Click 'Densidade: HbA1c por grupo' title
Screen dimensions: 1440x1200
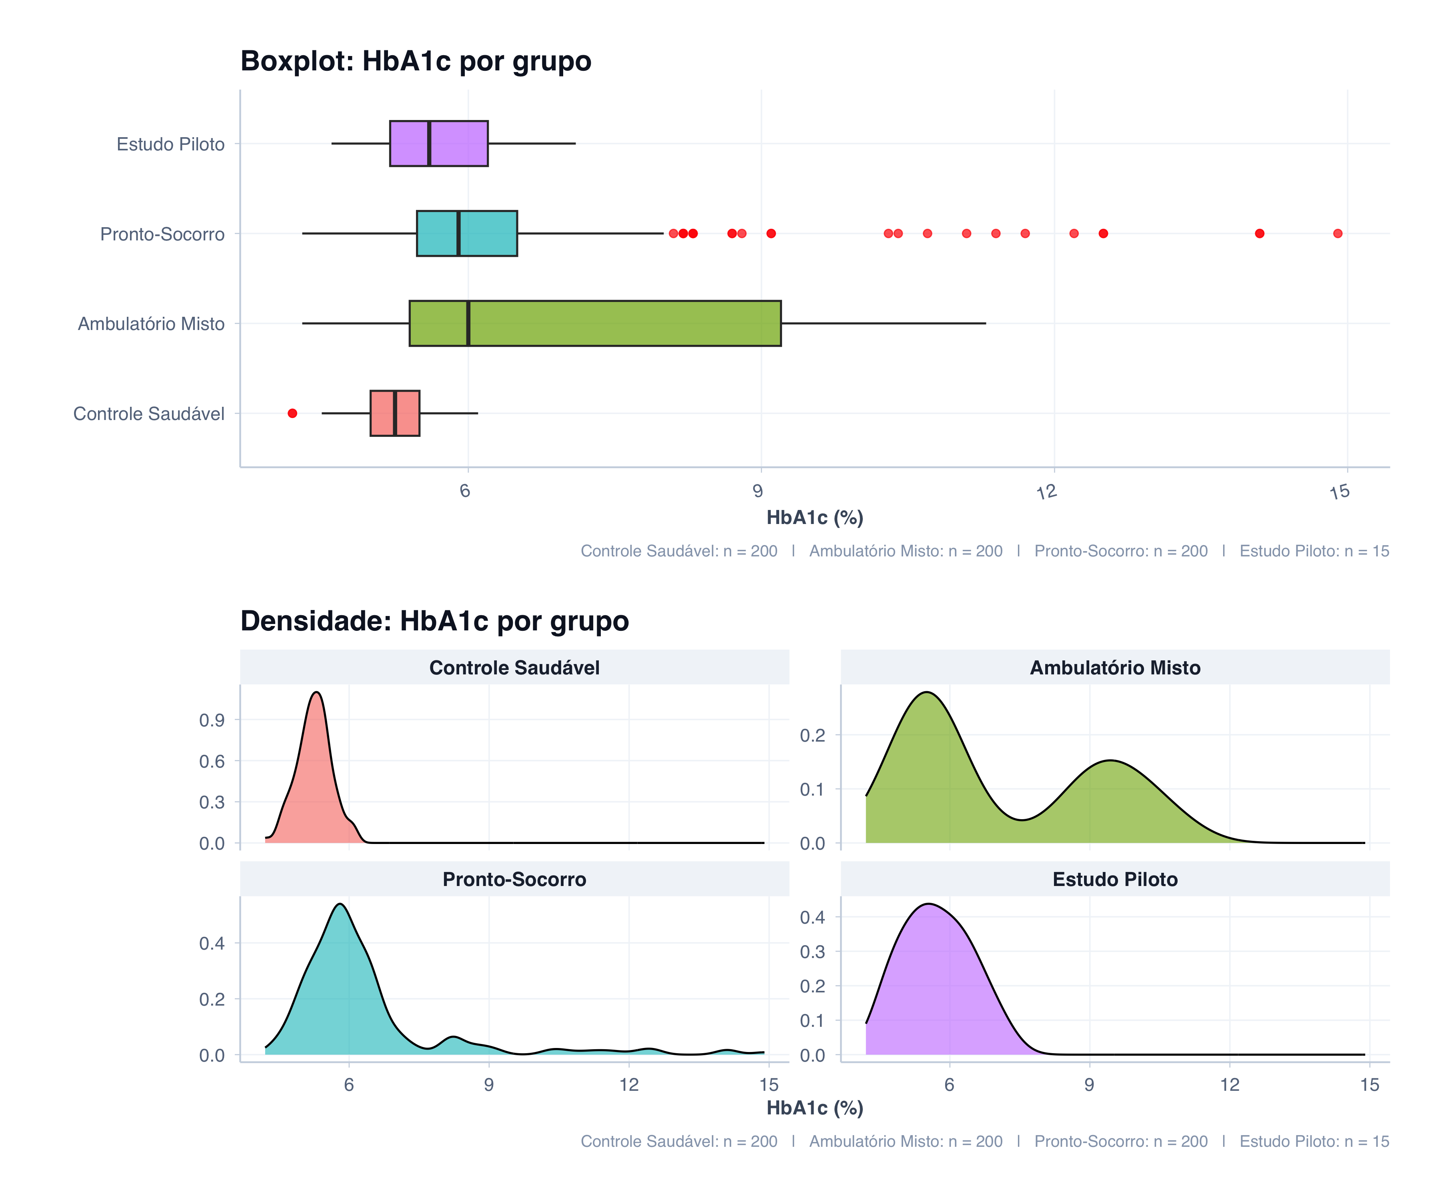tap(434, 620)
